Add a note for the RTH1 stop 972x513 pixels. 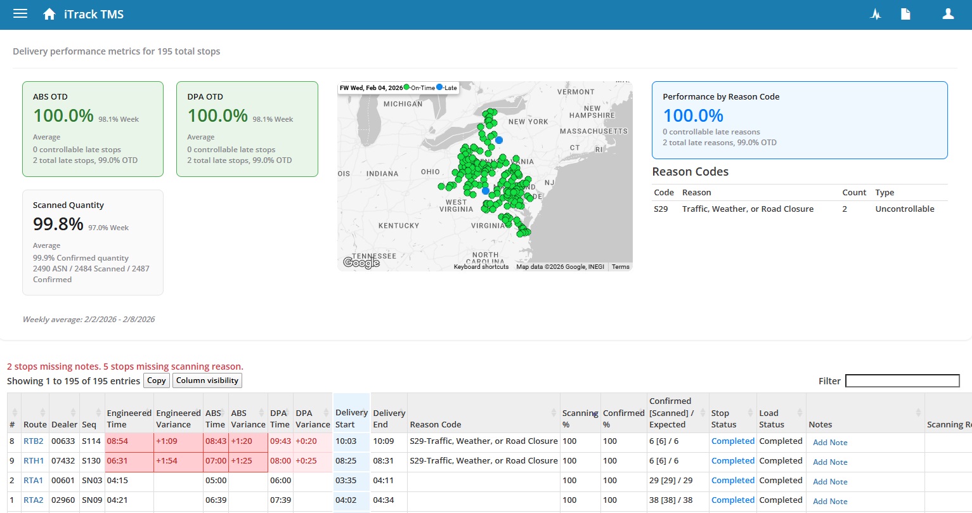[x=829, y=462]
